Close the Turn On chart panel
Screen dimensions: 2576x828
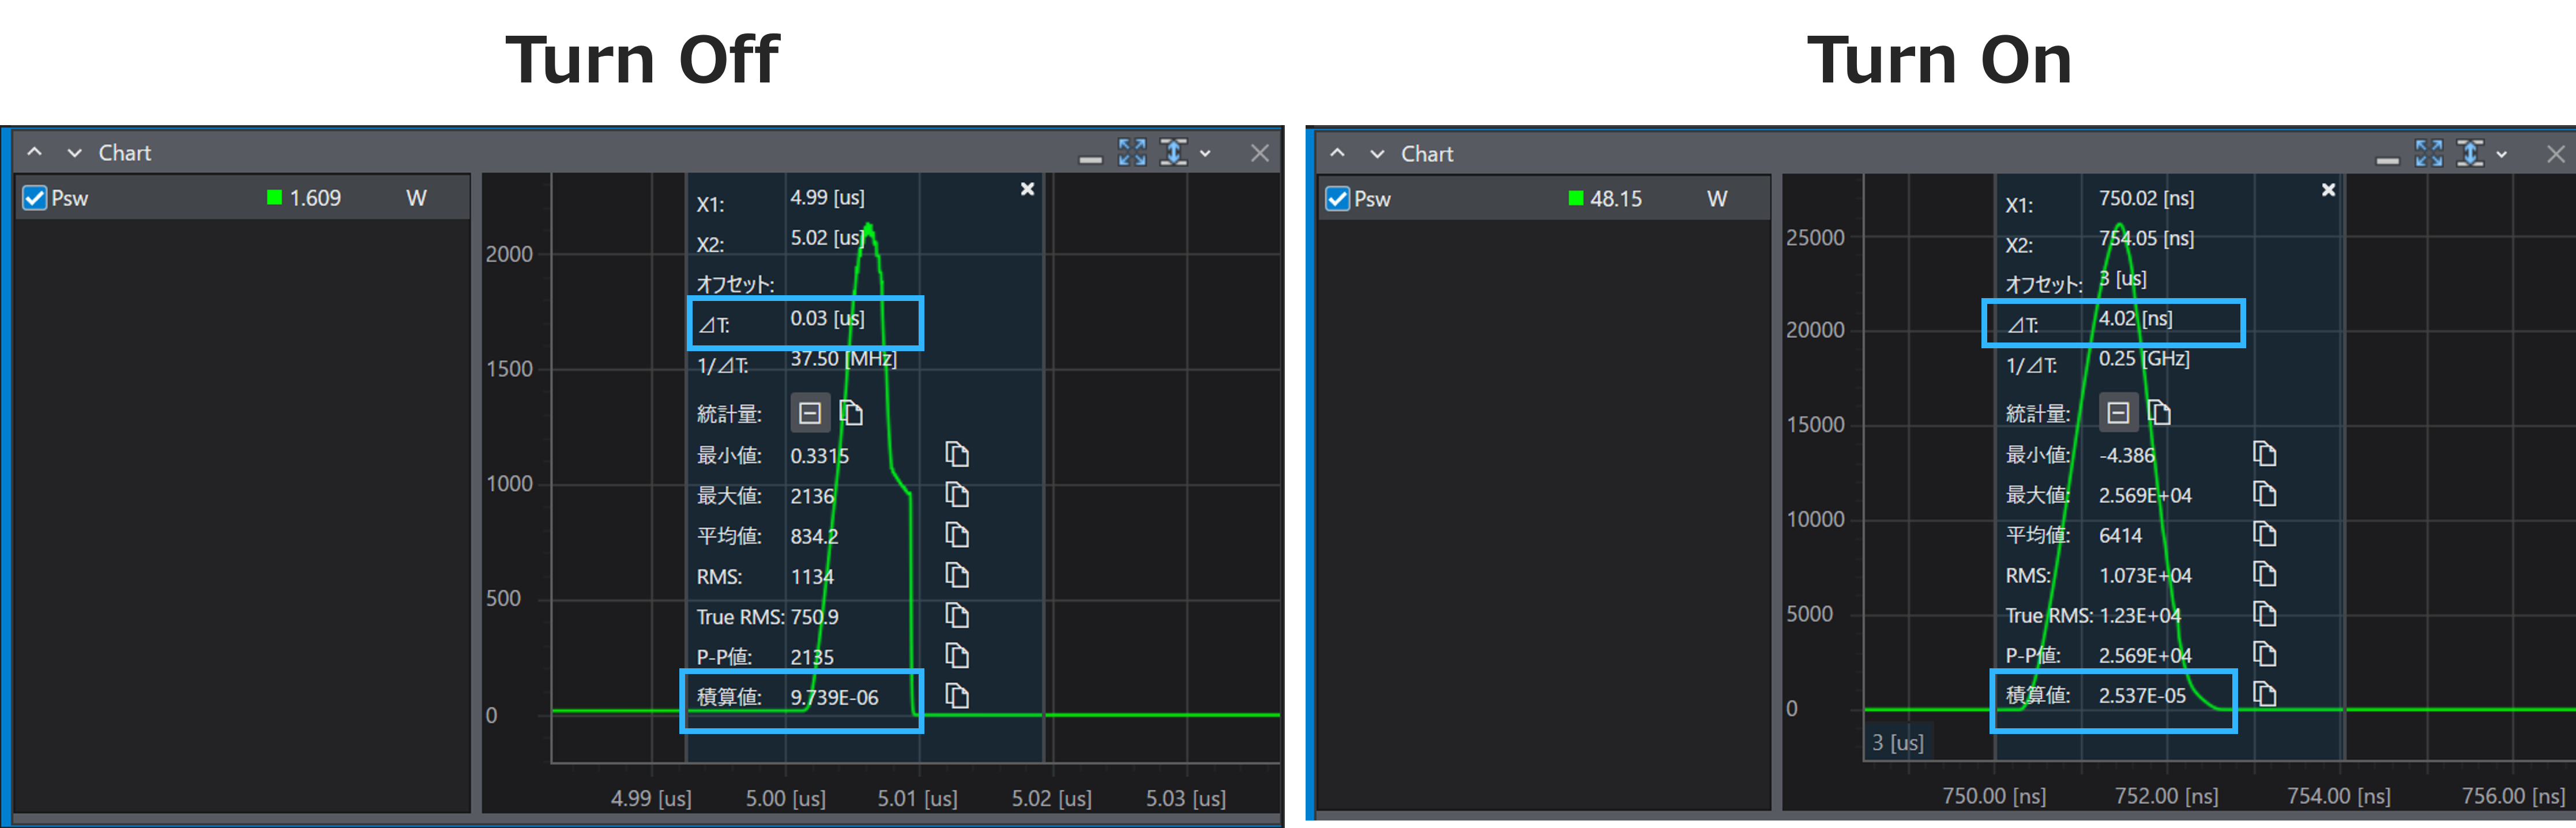coord(2555,154)
